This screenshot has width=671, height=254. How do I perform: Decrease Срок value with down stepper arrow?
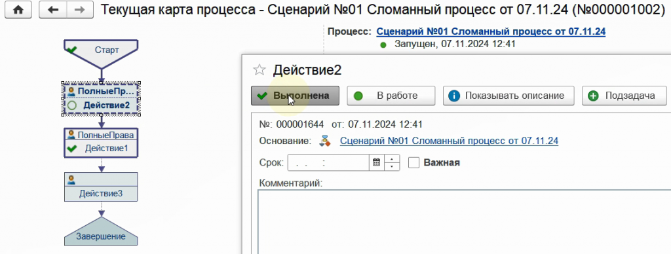(x=392, y=167)
